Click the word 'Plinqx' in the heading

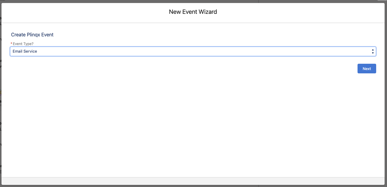33,35
